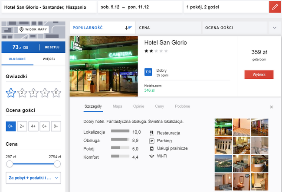Select the 3-star rating filter
Screen dimensions: 282x192
[33, 92]
